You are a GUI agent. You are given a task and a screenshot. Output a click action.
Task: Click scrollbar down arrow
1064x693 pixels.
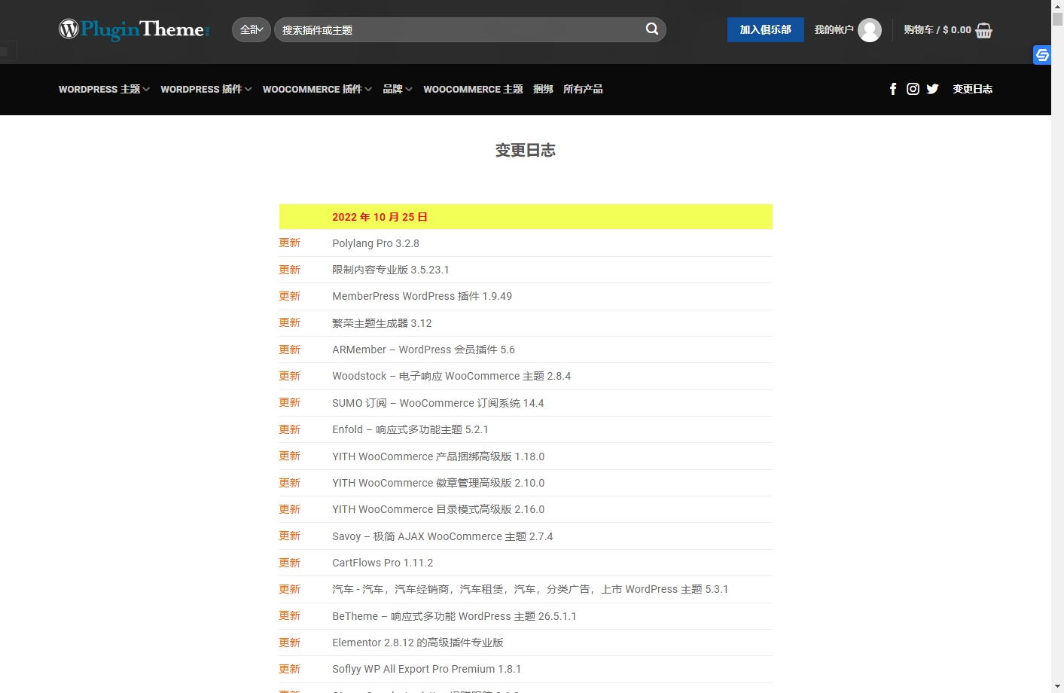pyautogui.click(x=1057, y=687)
